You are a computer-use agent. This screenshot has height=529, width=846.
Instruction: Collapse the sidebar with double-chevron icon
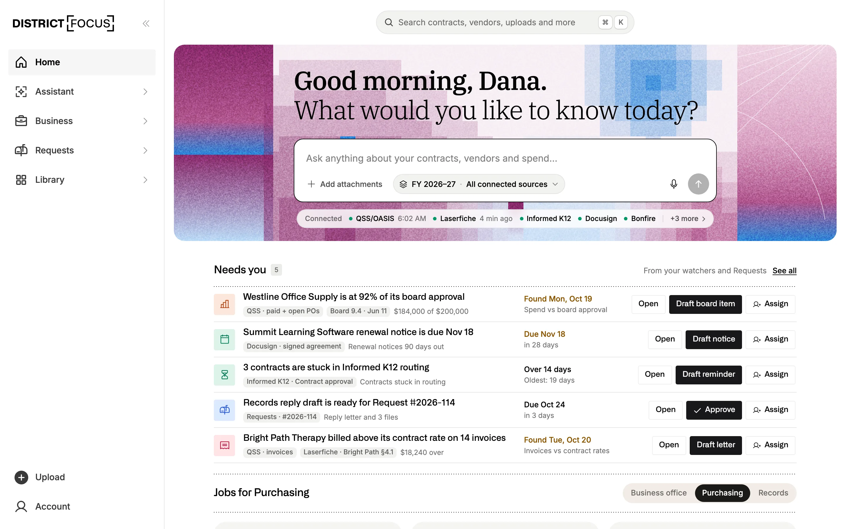pos(146,24)
